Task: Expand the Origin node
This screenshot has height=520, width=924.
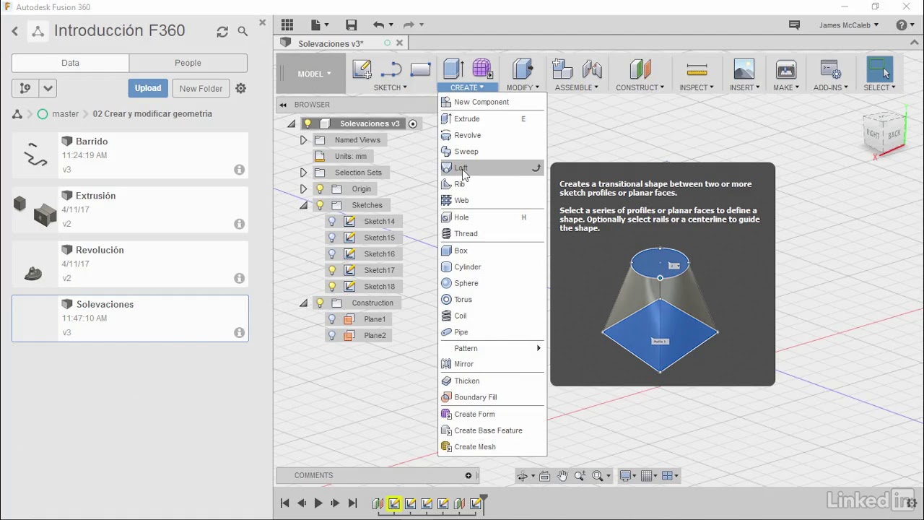Action: coord(303,189)
